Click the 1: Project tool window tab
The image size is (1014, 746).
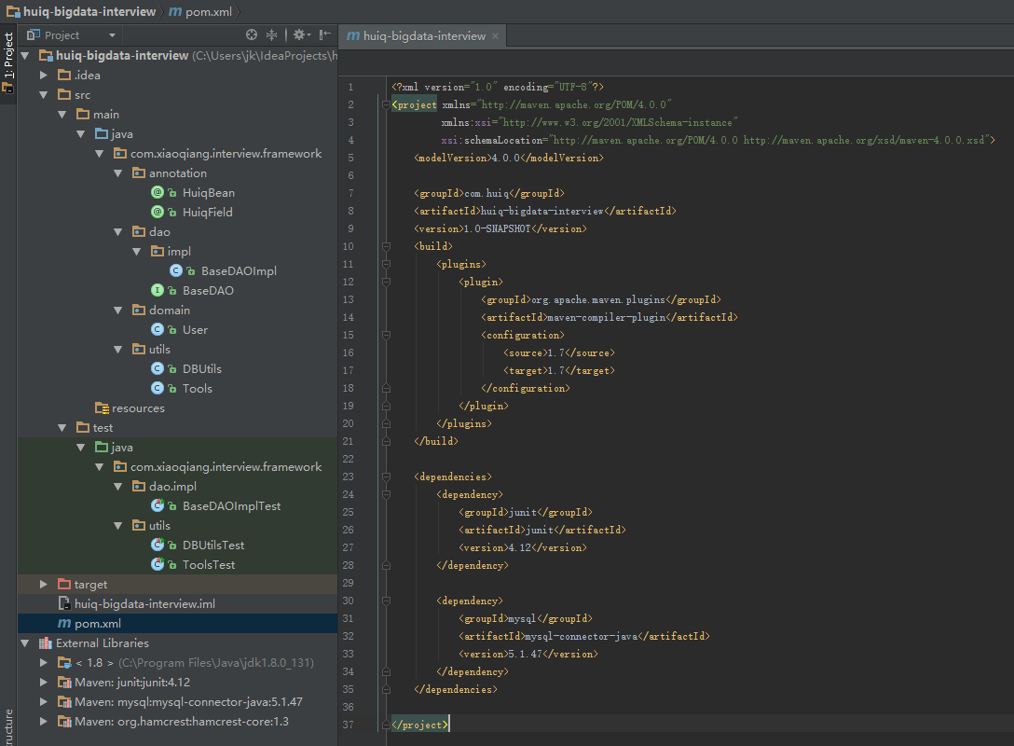[x=8, y=56]
